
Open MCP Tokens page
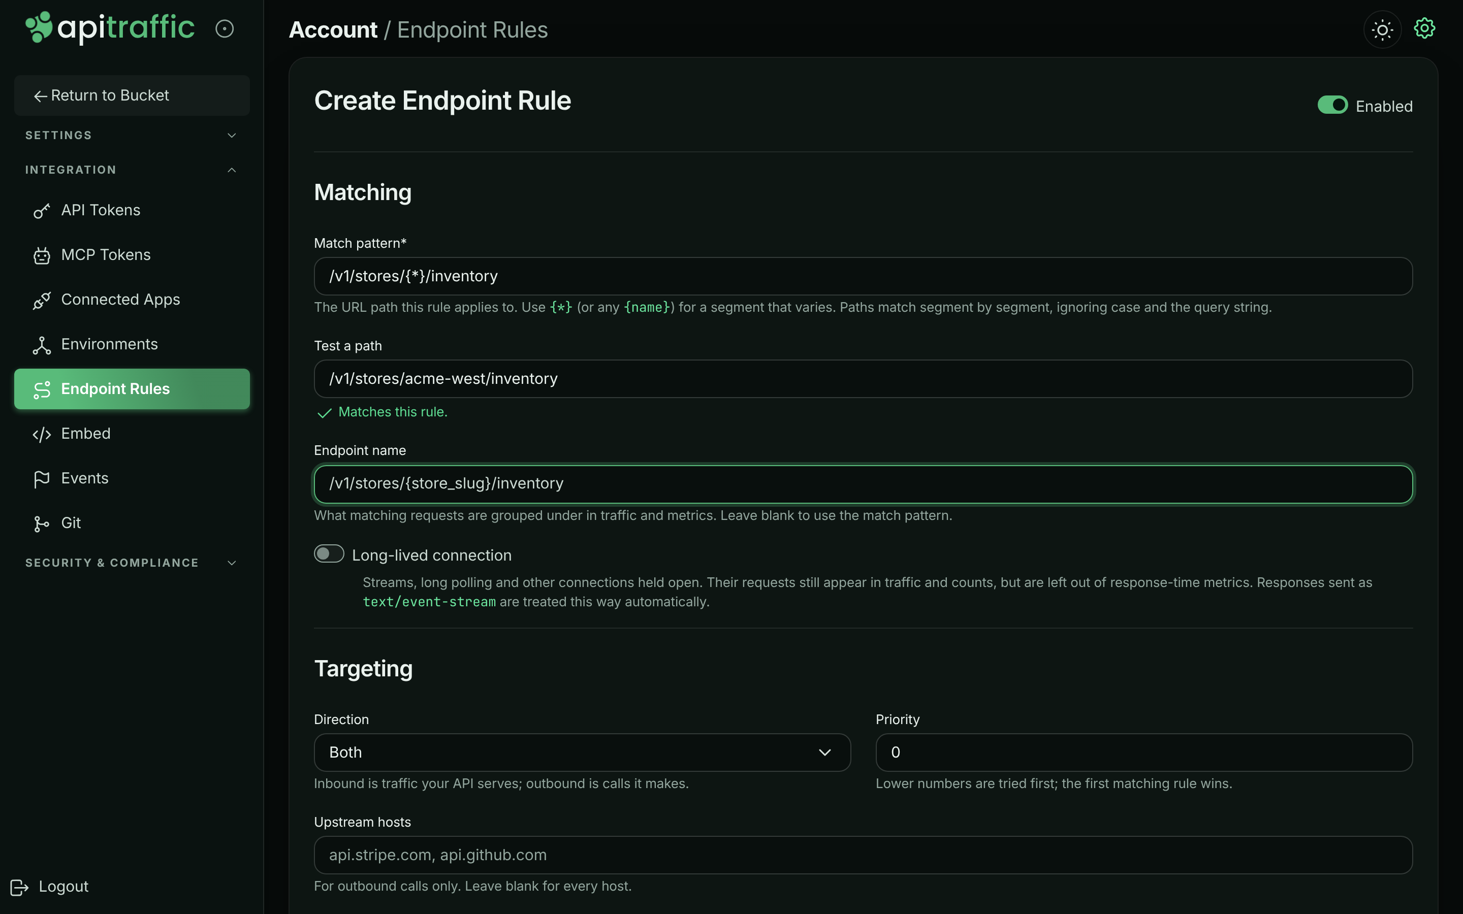tap(132, 255)
